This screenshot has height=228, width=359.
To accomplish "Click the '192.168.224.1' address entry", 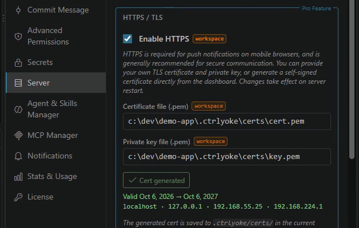I will coord(298,206).
